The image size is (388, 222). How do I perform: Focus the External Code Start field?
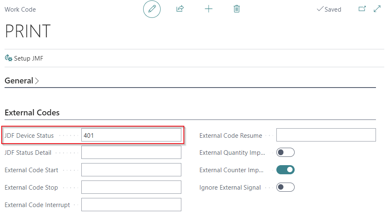tap(131, 170)
